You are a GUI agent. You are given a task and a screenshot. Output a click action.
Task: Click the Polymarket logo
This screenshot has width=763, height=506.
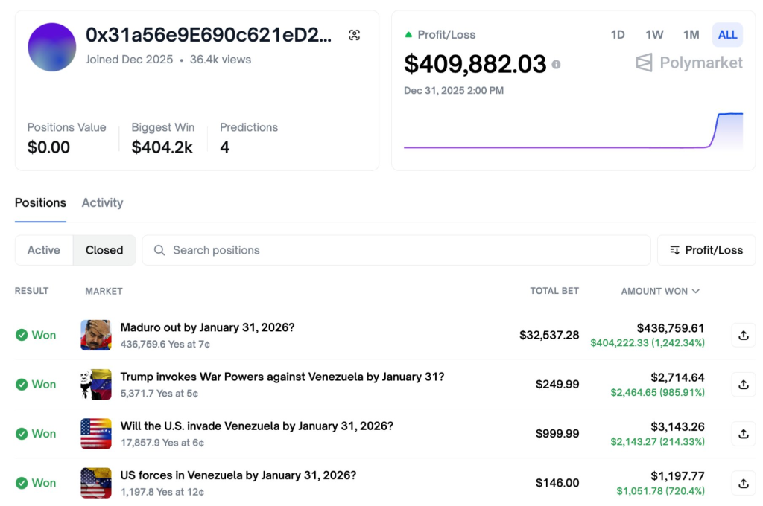click(689, 63)
